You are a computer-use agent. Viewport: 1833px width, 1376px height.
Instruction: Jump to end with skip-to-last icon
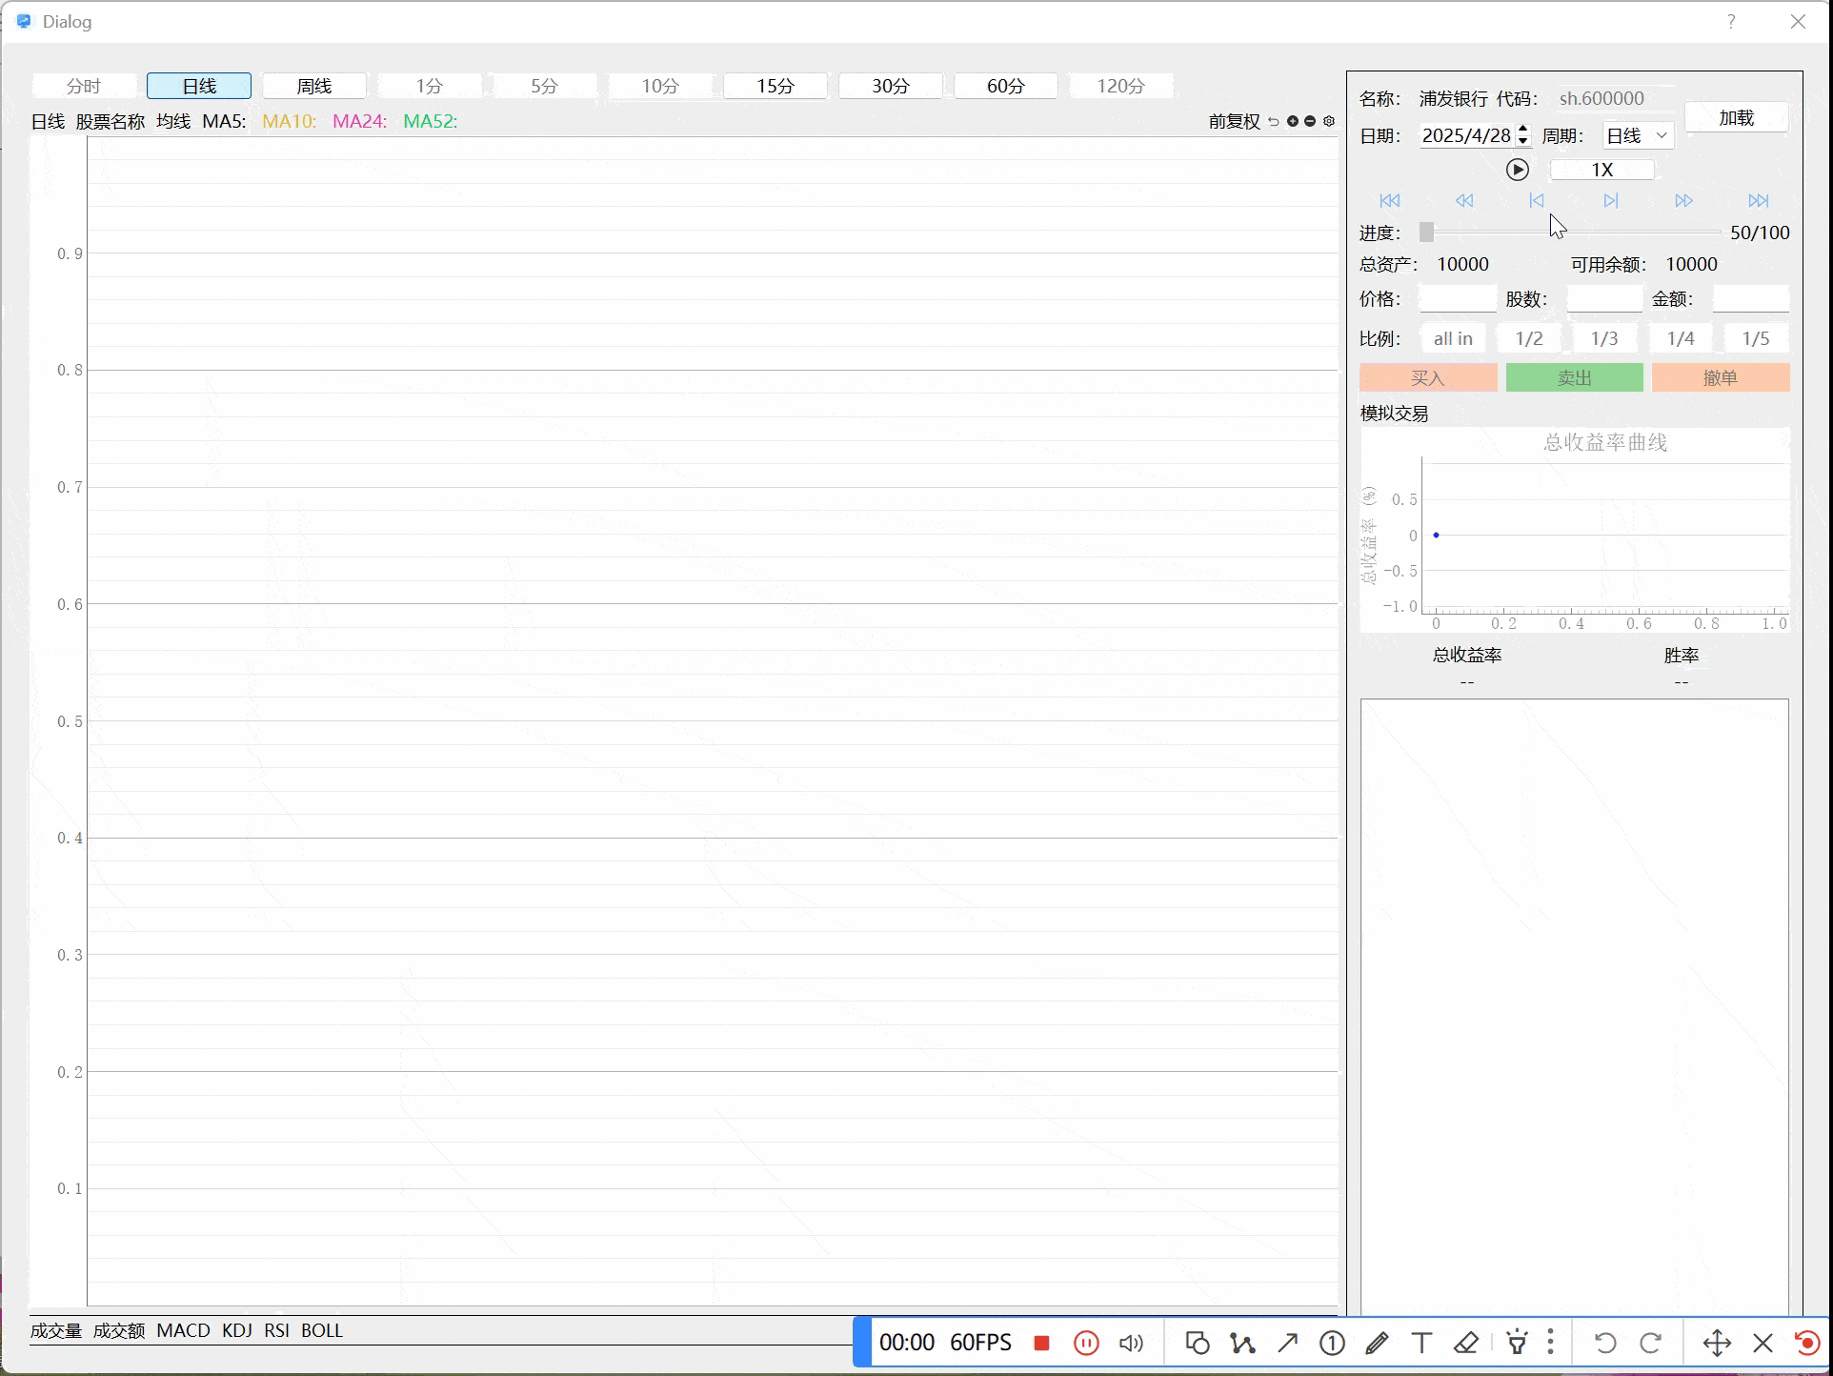[x=1758, y=201]
